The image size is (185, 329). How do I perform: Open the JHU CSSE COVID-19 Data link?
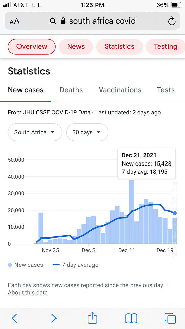[x=57, y=112]
